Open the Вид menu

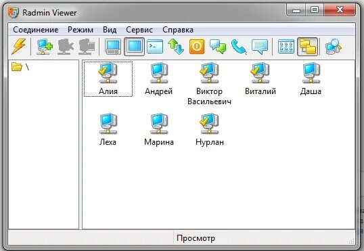(110, 30)
